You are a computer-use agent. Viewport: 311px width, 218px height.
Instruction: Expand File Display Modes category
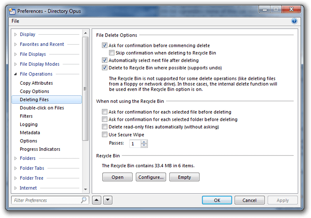click(x=15, y=64)
